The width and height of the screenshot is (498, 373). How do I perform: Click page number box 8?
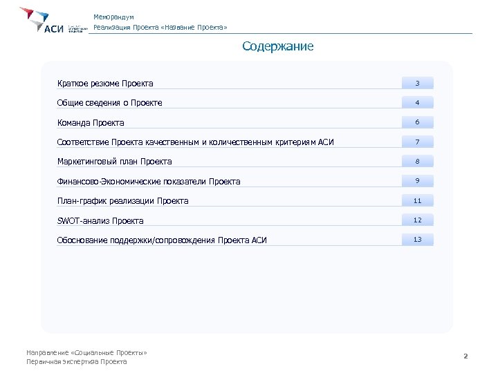point(417,161)
